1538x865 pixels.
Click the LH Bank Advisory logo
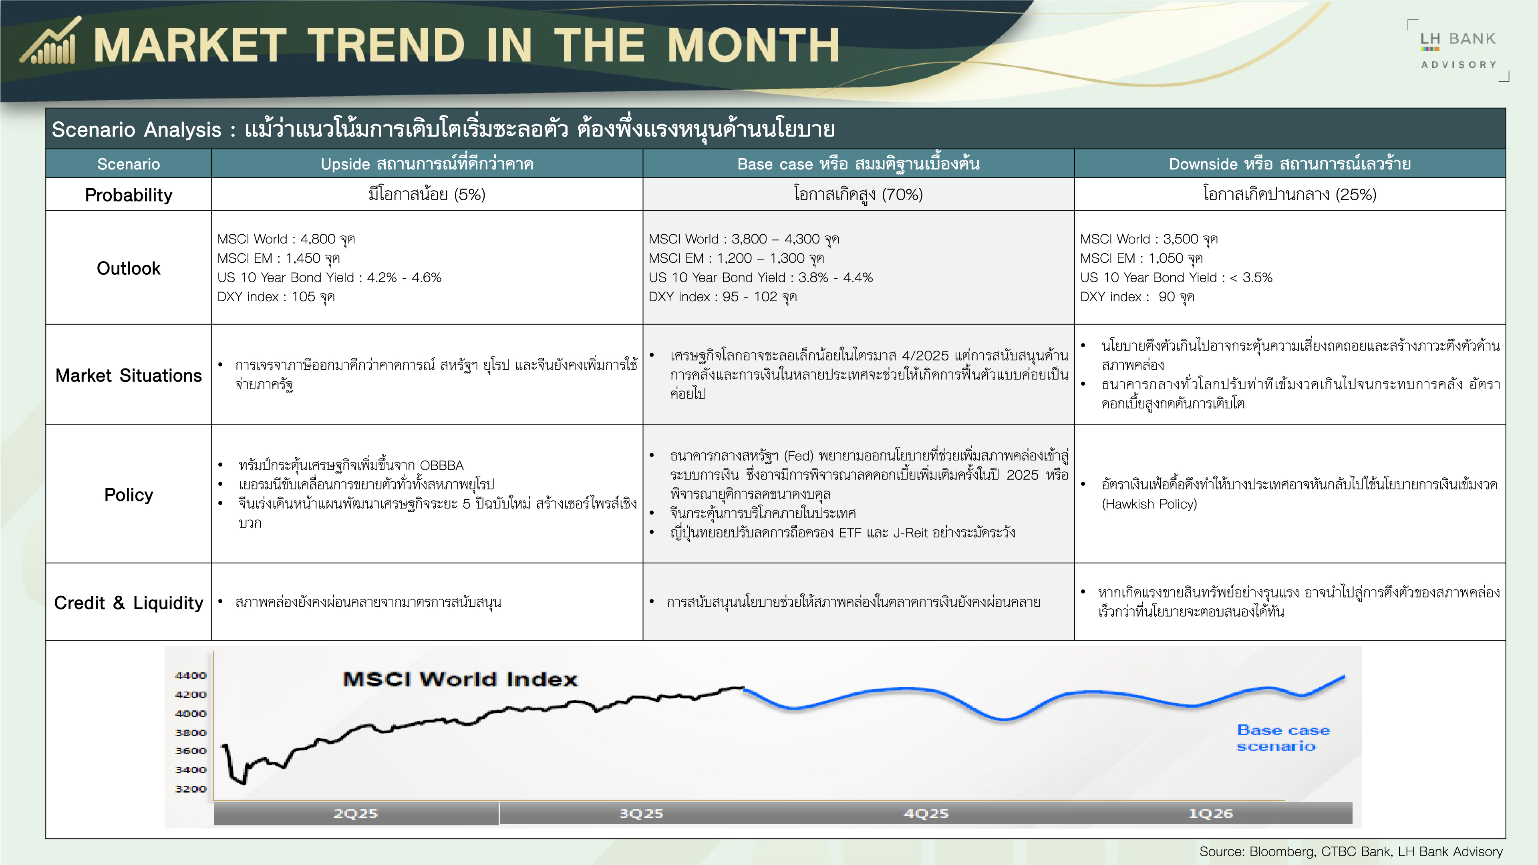coord(1458,50)
